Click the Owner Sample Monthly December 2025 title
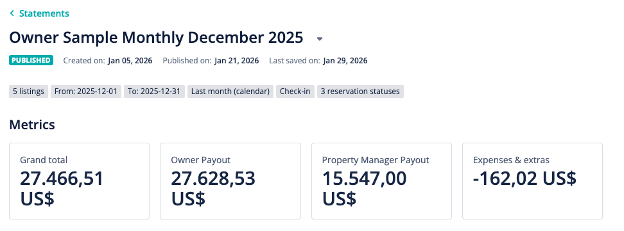The image size is (624, 231). 156,38
